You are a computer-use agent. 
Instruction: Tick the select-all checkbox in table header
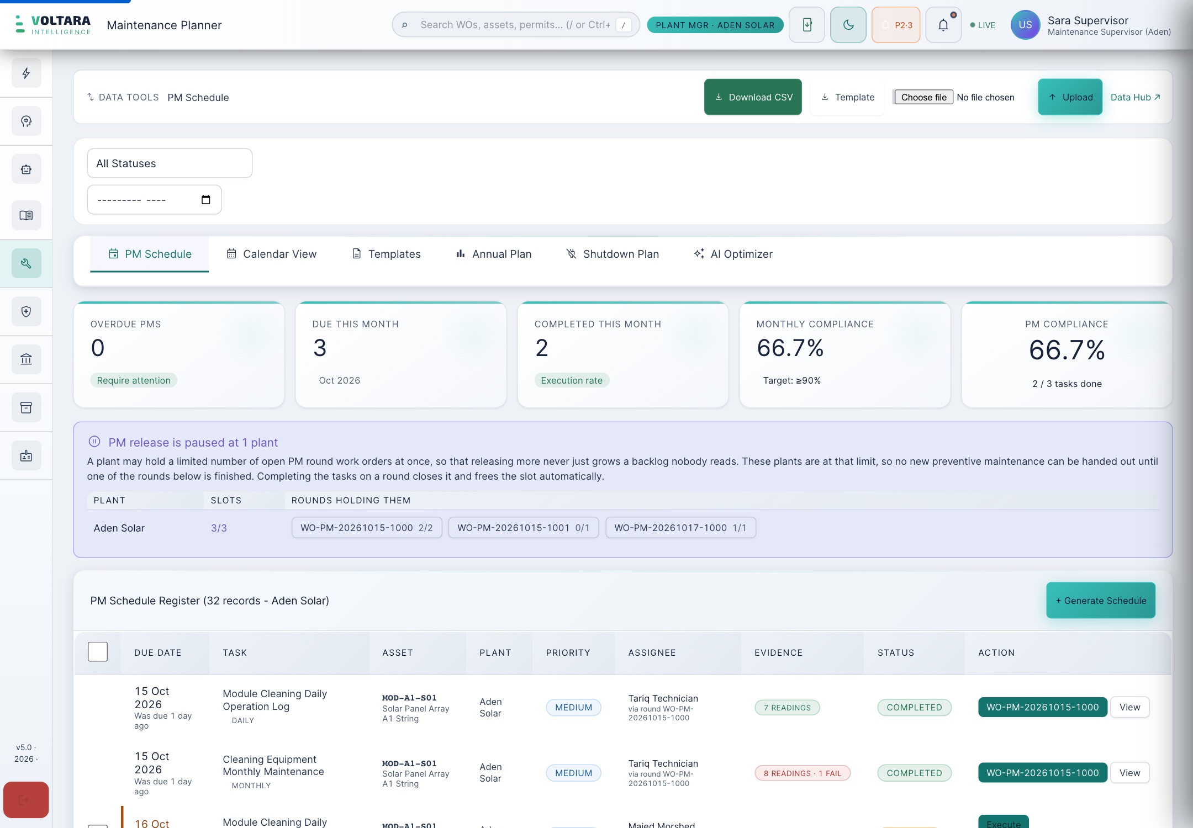pos(98,652)
